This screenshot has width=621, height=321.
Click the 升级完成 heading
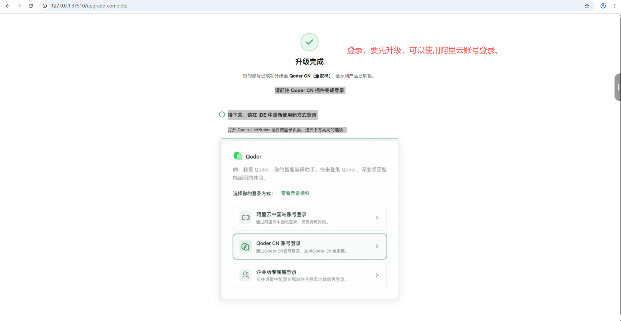(310, 62)
